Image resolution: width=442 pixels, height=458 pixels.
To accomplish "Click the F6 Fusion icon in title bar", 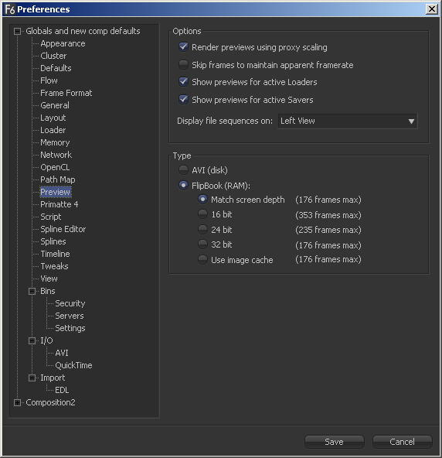I will coord(10,9).
